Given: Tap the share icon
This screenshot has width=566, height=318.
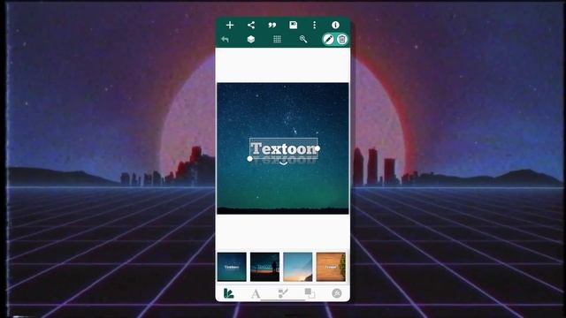Looking at the screenshot, I should pyautogui.click(x=251, y=25).
